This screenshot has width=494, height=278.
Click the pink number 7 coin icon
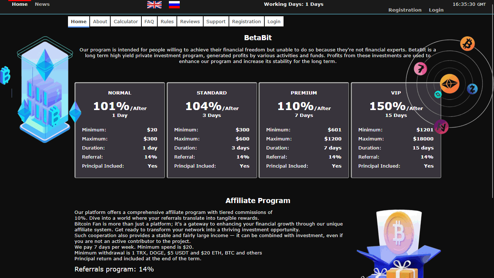point(420,68)
